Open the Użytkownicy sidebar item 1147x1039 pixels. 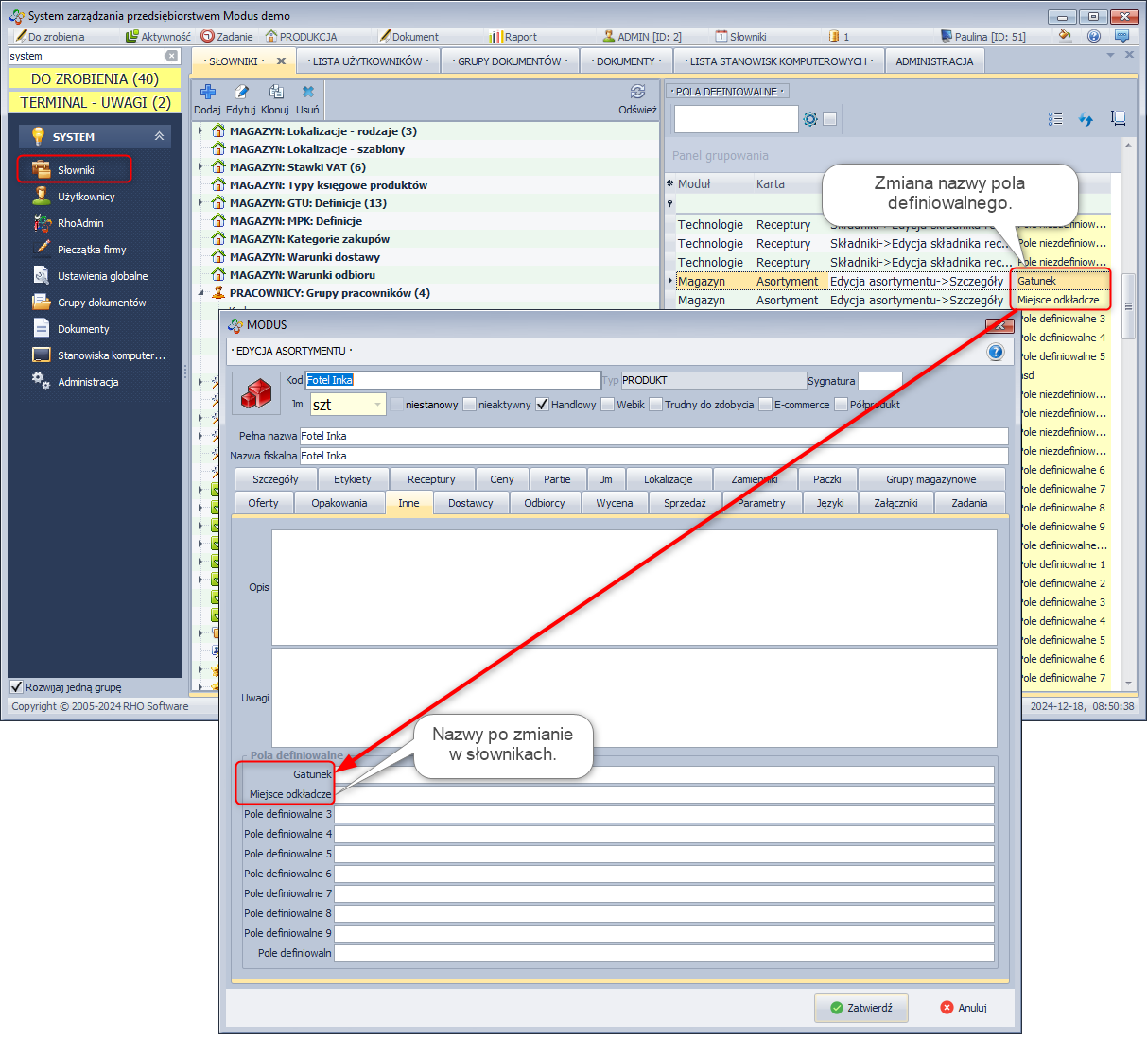tap(85, 197)
